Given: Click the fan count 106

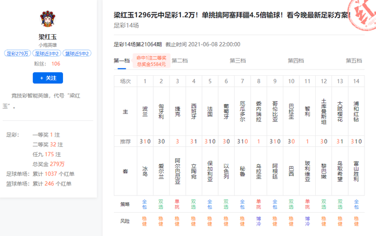Looking at the screenshot, I should click(x=56, y=64).
